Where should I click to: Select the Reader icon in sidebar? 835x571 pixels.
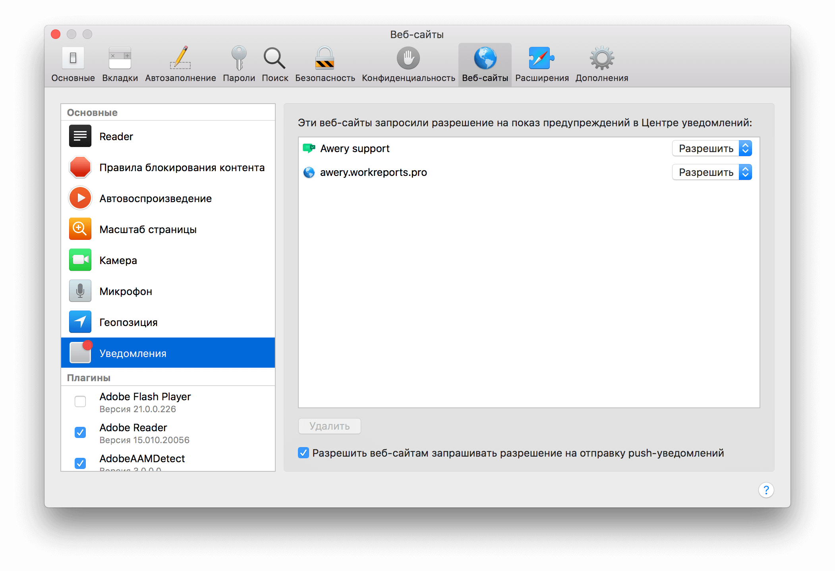pyautogui.click(x=82, y=135)
